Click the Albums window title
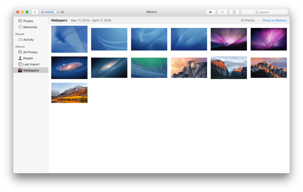Screen dimensions: 303x192 point(151,12)
